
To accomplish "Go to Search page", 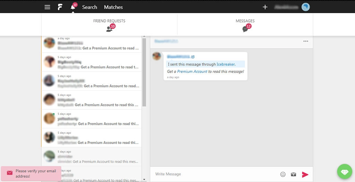I will (89, 7).
